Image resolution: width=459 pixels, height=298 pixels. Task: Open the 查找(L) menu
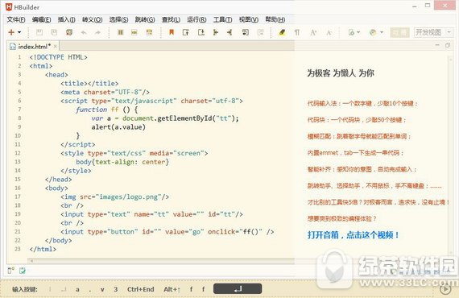pos(171,19)
